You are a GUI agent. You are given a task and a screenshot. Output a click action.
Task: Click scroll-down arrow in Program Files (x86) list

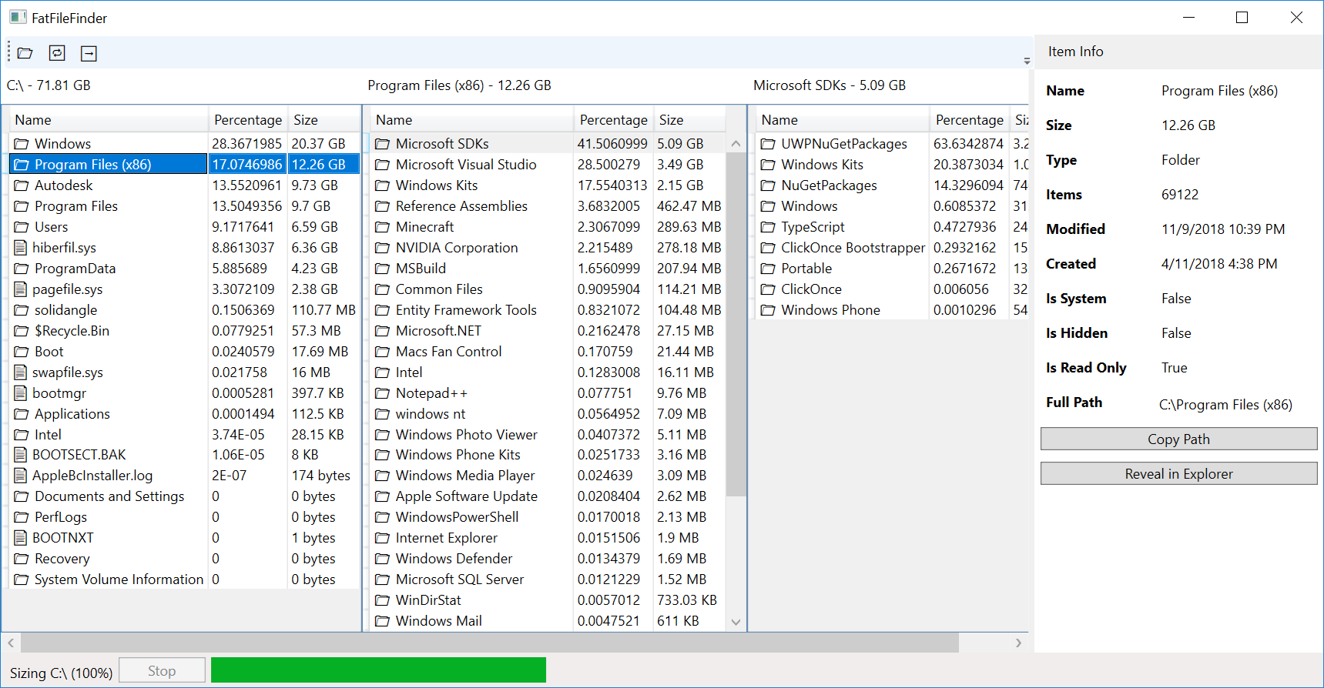click(x=736, y=622)
